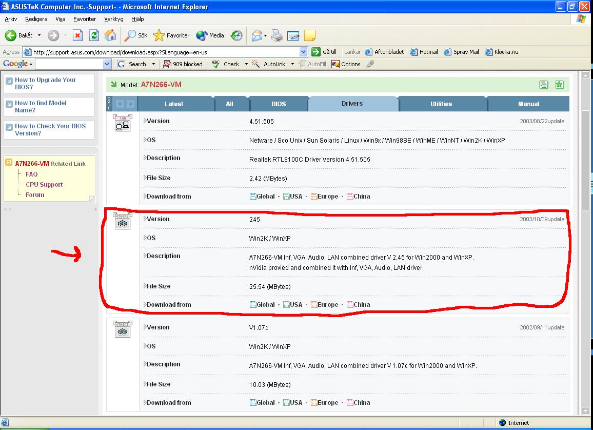
Task: Switch to the Manual tab
Action: click(x=529, y=104)
